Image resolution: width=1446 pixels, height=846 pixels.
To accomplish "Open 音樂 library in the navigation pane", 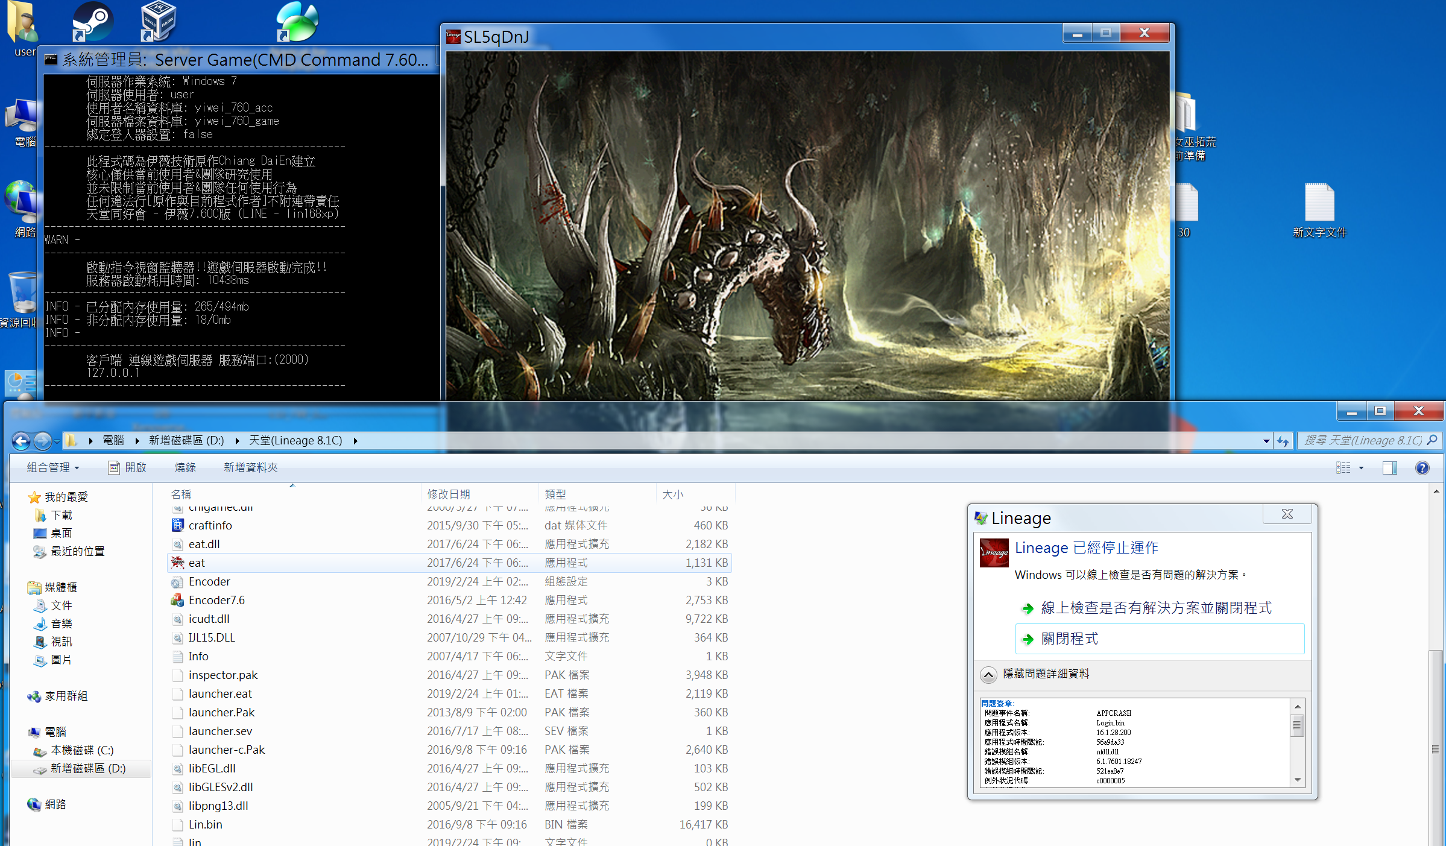I will 62,623.
